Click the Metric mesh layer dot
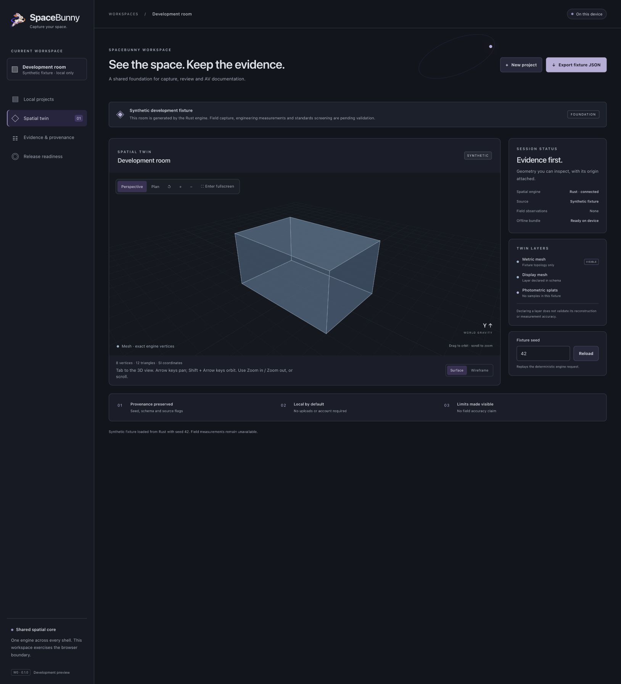 [518, 262]
